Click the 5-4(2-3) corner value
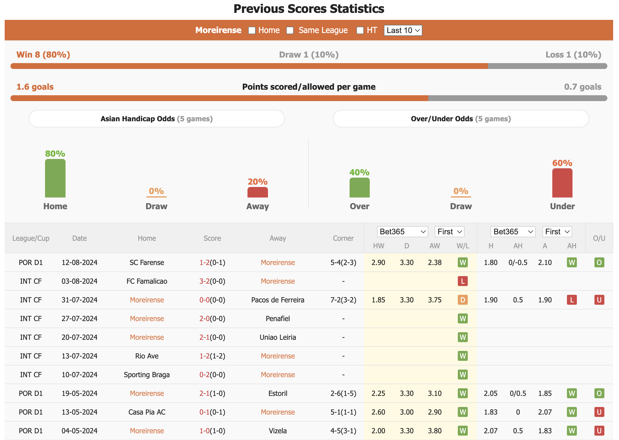619x440 pixels. click(343, 262)
